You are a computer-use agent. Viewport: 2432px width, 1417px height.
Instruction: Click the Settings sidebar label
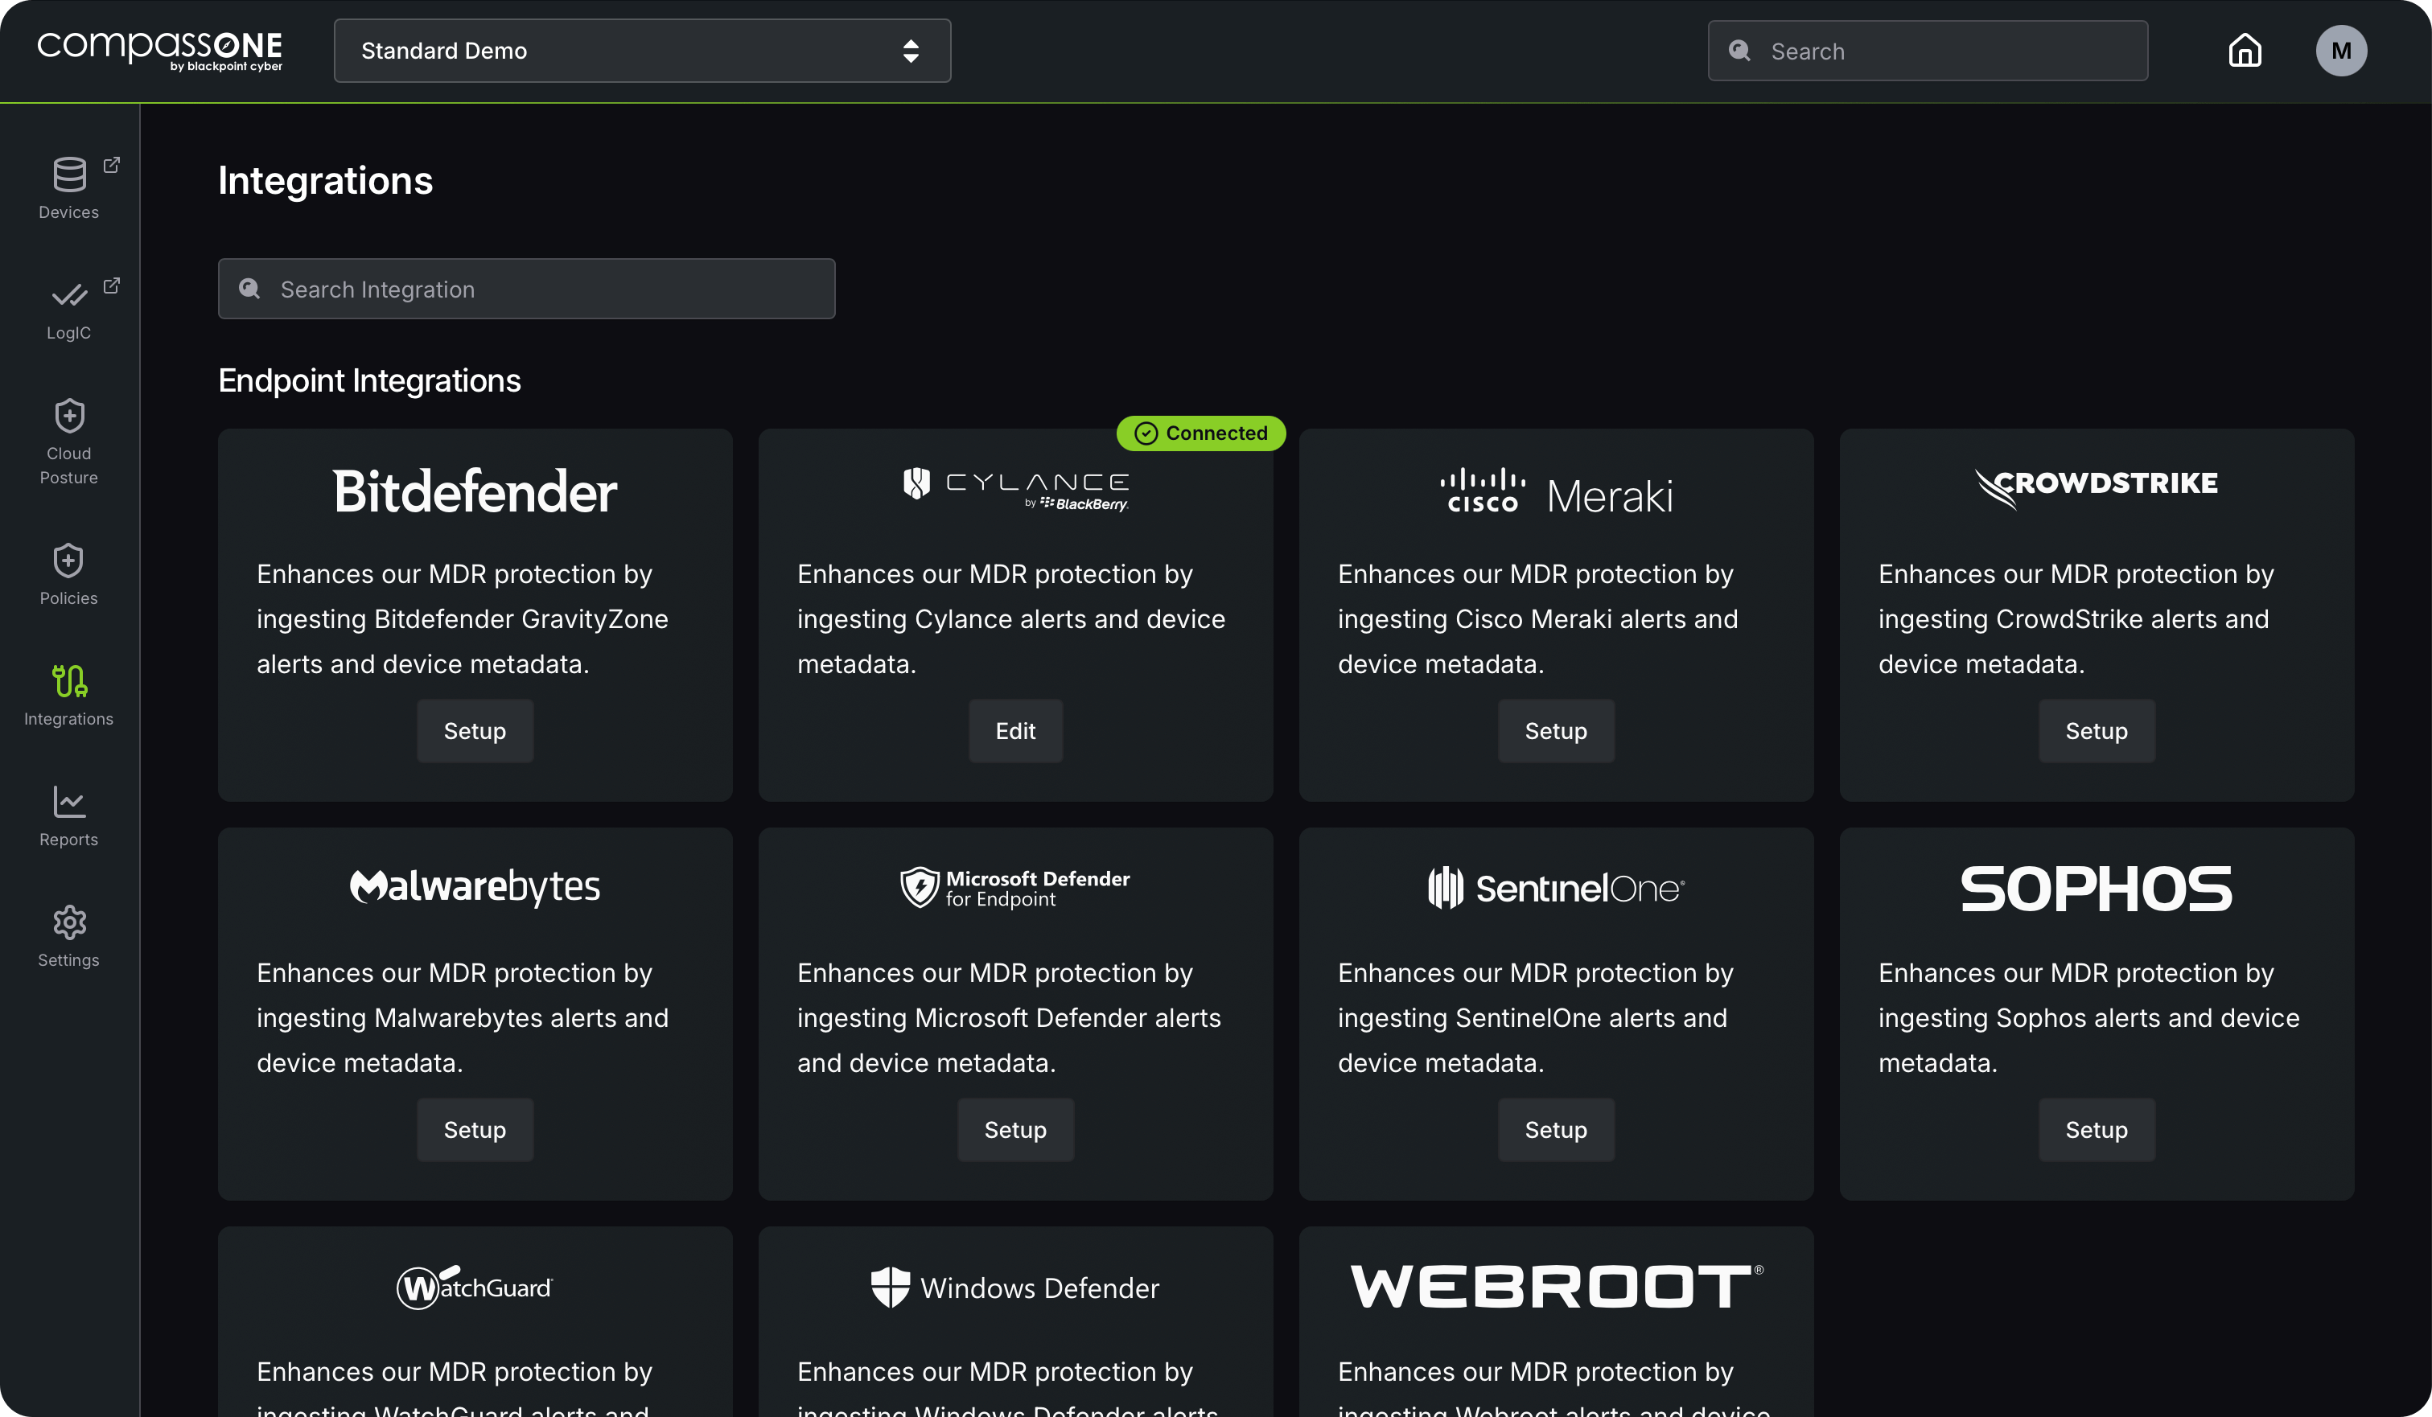[68, 959]
